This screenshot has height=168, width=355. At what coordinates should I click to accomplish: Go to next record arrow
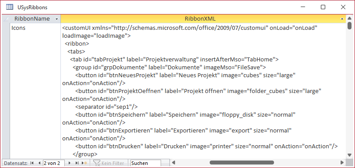[x=70, y=163]
